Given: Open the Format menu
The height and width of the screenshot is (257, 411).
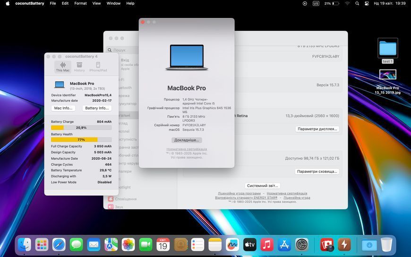Looking at the screenshot, I should (80, 3).
